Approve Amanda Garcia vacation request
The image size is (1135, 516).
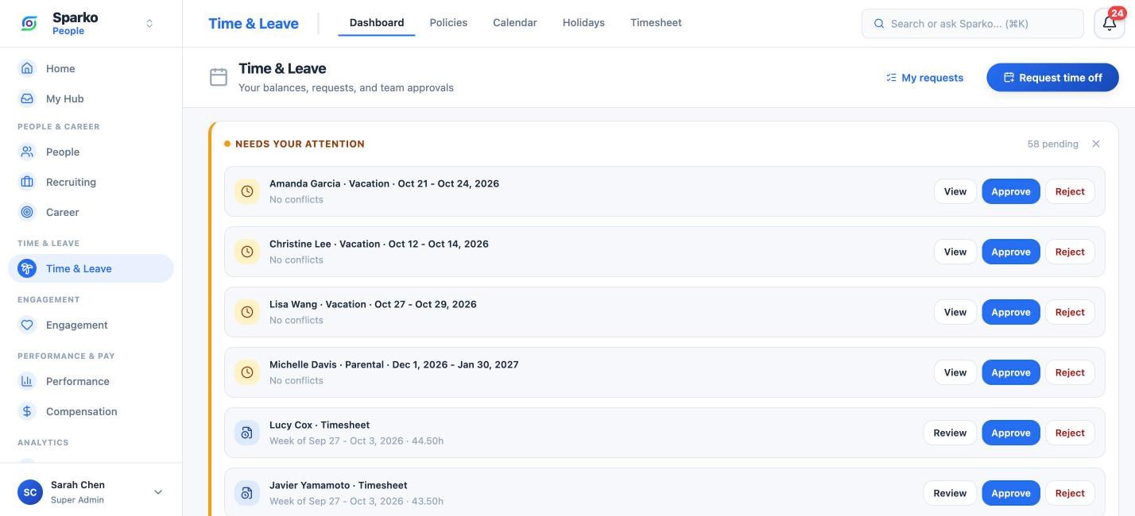pos(1011,191)
